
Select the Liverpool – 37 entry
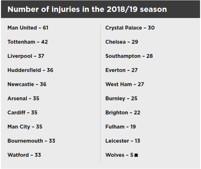click(26, 56)
